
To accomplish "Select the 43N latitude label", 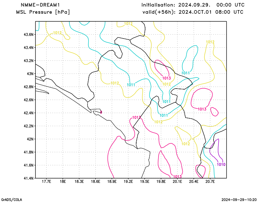I will coord(30,74).
